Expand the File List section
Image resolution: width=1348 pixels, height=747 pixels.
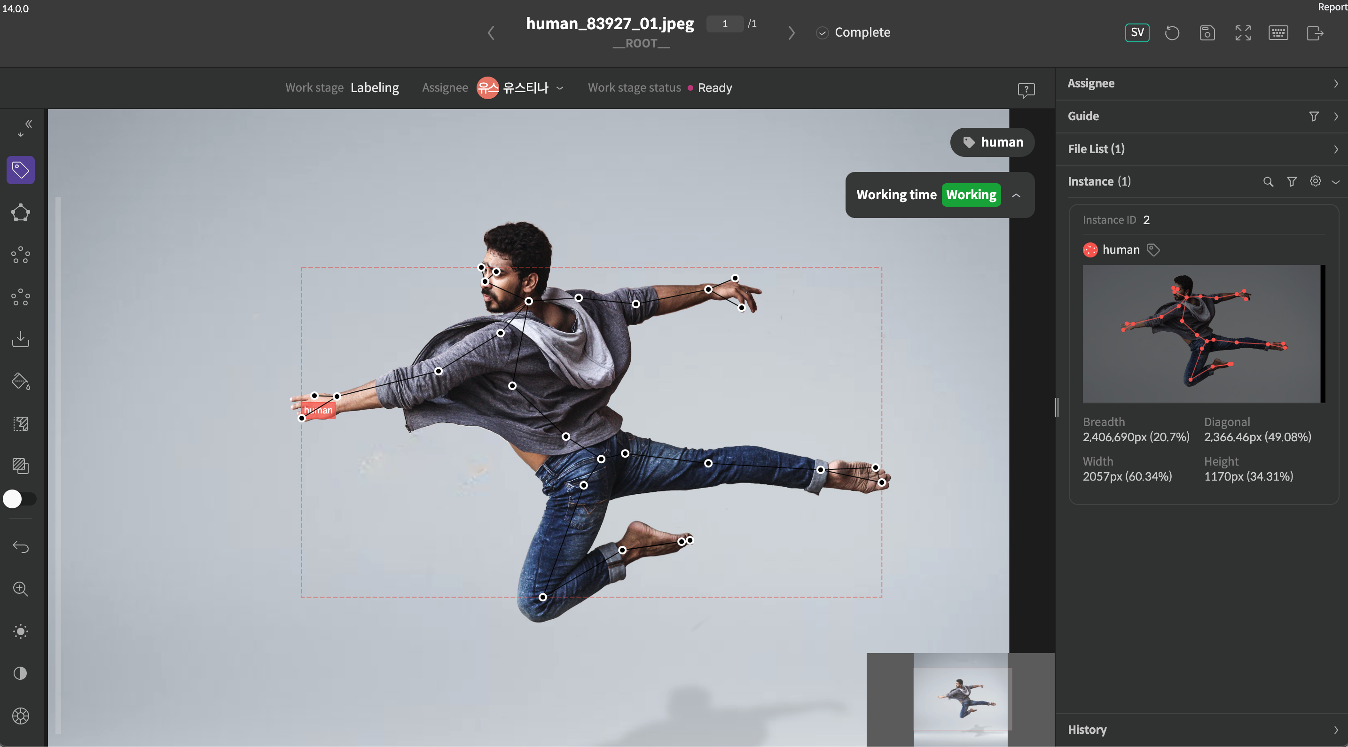pos(1335,148)
